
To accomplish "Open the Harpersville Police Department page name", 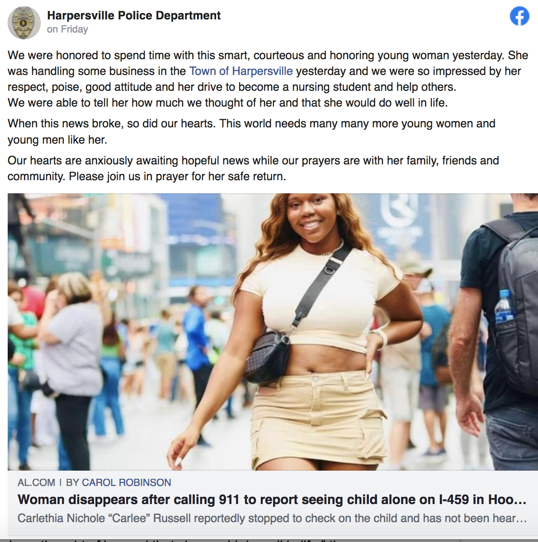I will coord(134,15).
